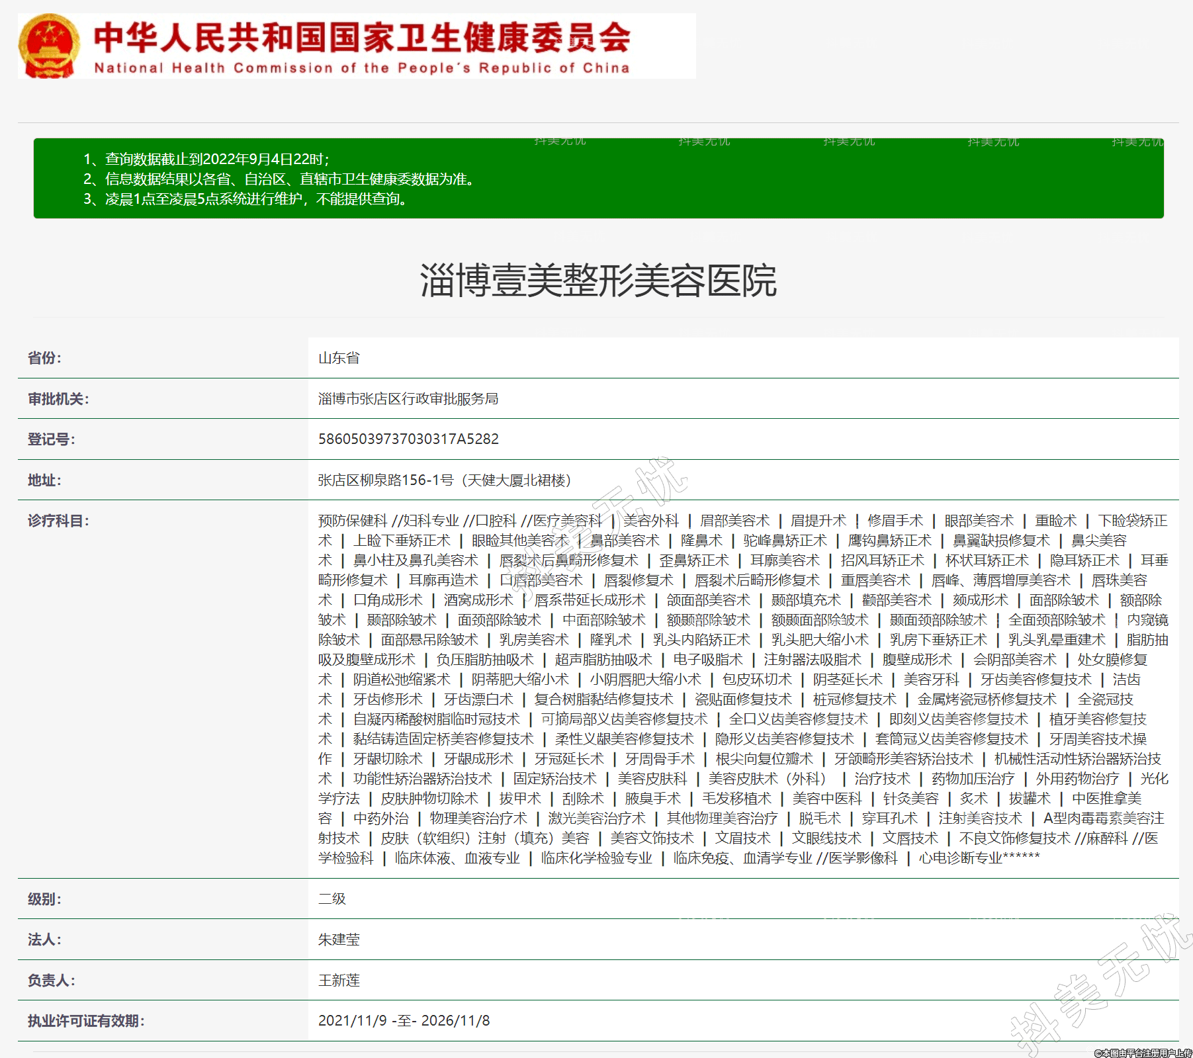Click the responsible person name 王新莲

(x=339, y=980)
